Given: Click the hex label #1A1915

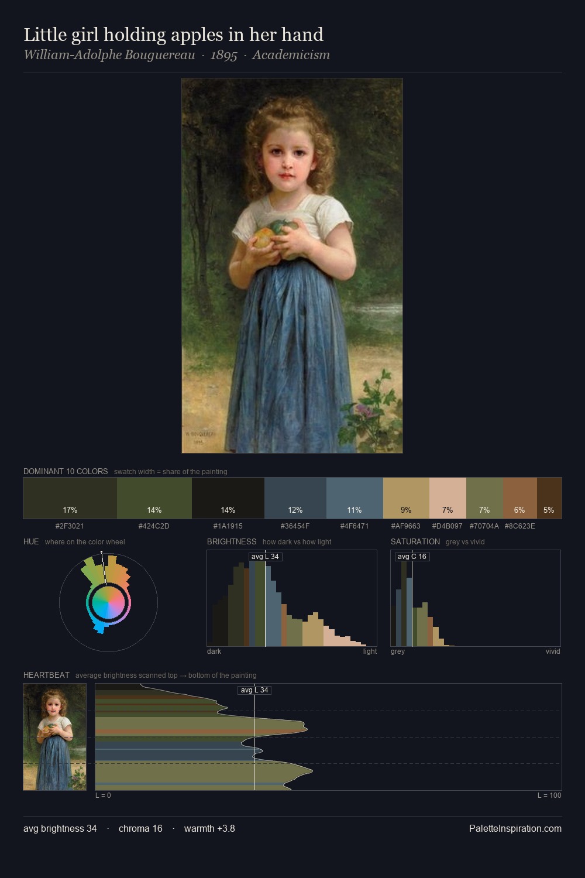Looking at the screenshot, I should (228, 526).
